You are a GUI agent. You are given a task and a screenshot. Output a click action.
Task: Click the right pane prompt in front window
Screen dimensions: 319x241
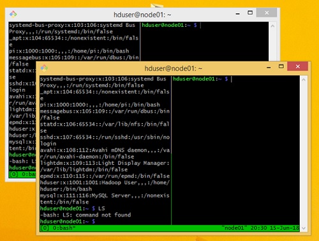coord(200,79)
